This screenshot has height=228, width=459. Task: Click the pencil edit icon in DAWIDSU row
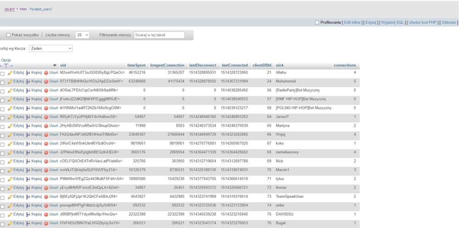(10, 214)
